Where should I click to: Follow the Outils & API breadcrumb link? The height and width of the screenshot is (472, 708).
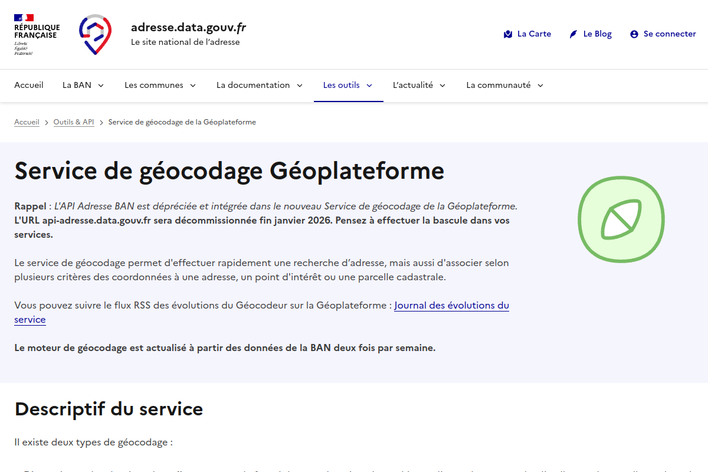[x=74, y=122]
